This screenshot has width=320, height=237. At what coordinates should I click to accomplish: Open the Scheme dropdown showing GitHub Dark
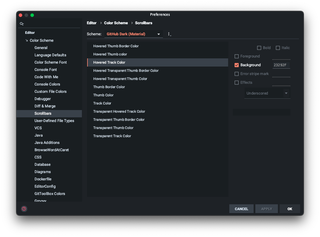tap(133, 34)
